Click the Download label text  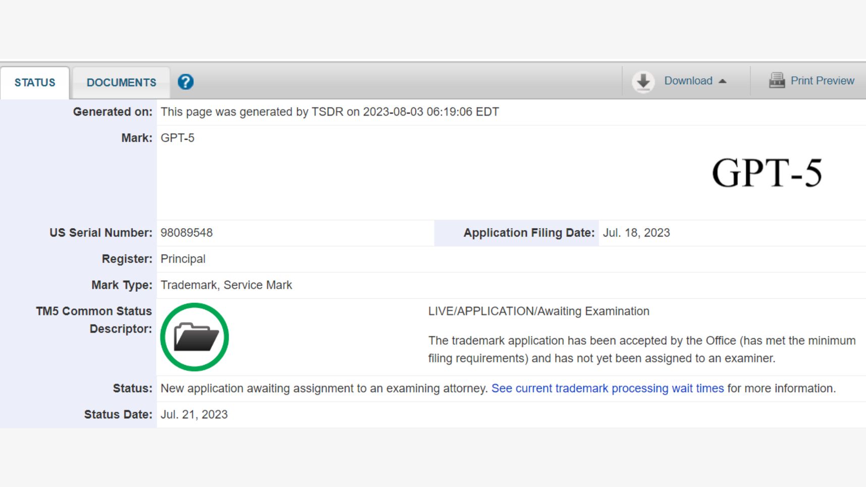click(688, 81)
